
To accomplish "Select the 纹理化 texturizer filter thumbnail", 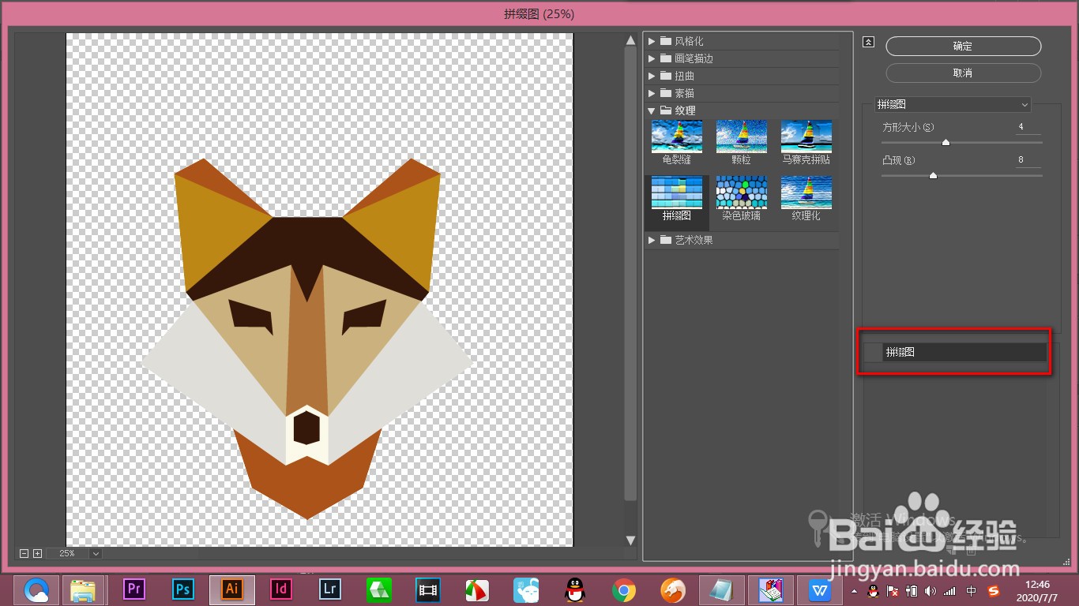I will 806,193.
